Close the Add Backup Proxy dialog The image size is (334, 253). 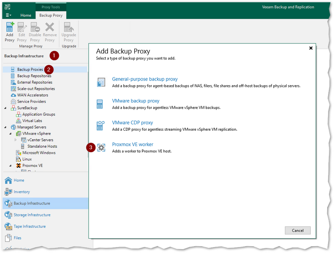tap(311, 48)
